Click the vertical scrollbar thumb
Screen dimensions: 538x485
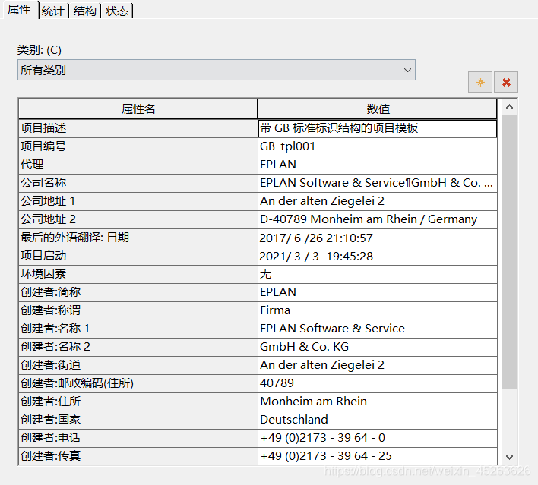coord(509,250)
